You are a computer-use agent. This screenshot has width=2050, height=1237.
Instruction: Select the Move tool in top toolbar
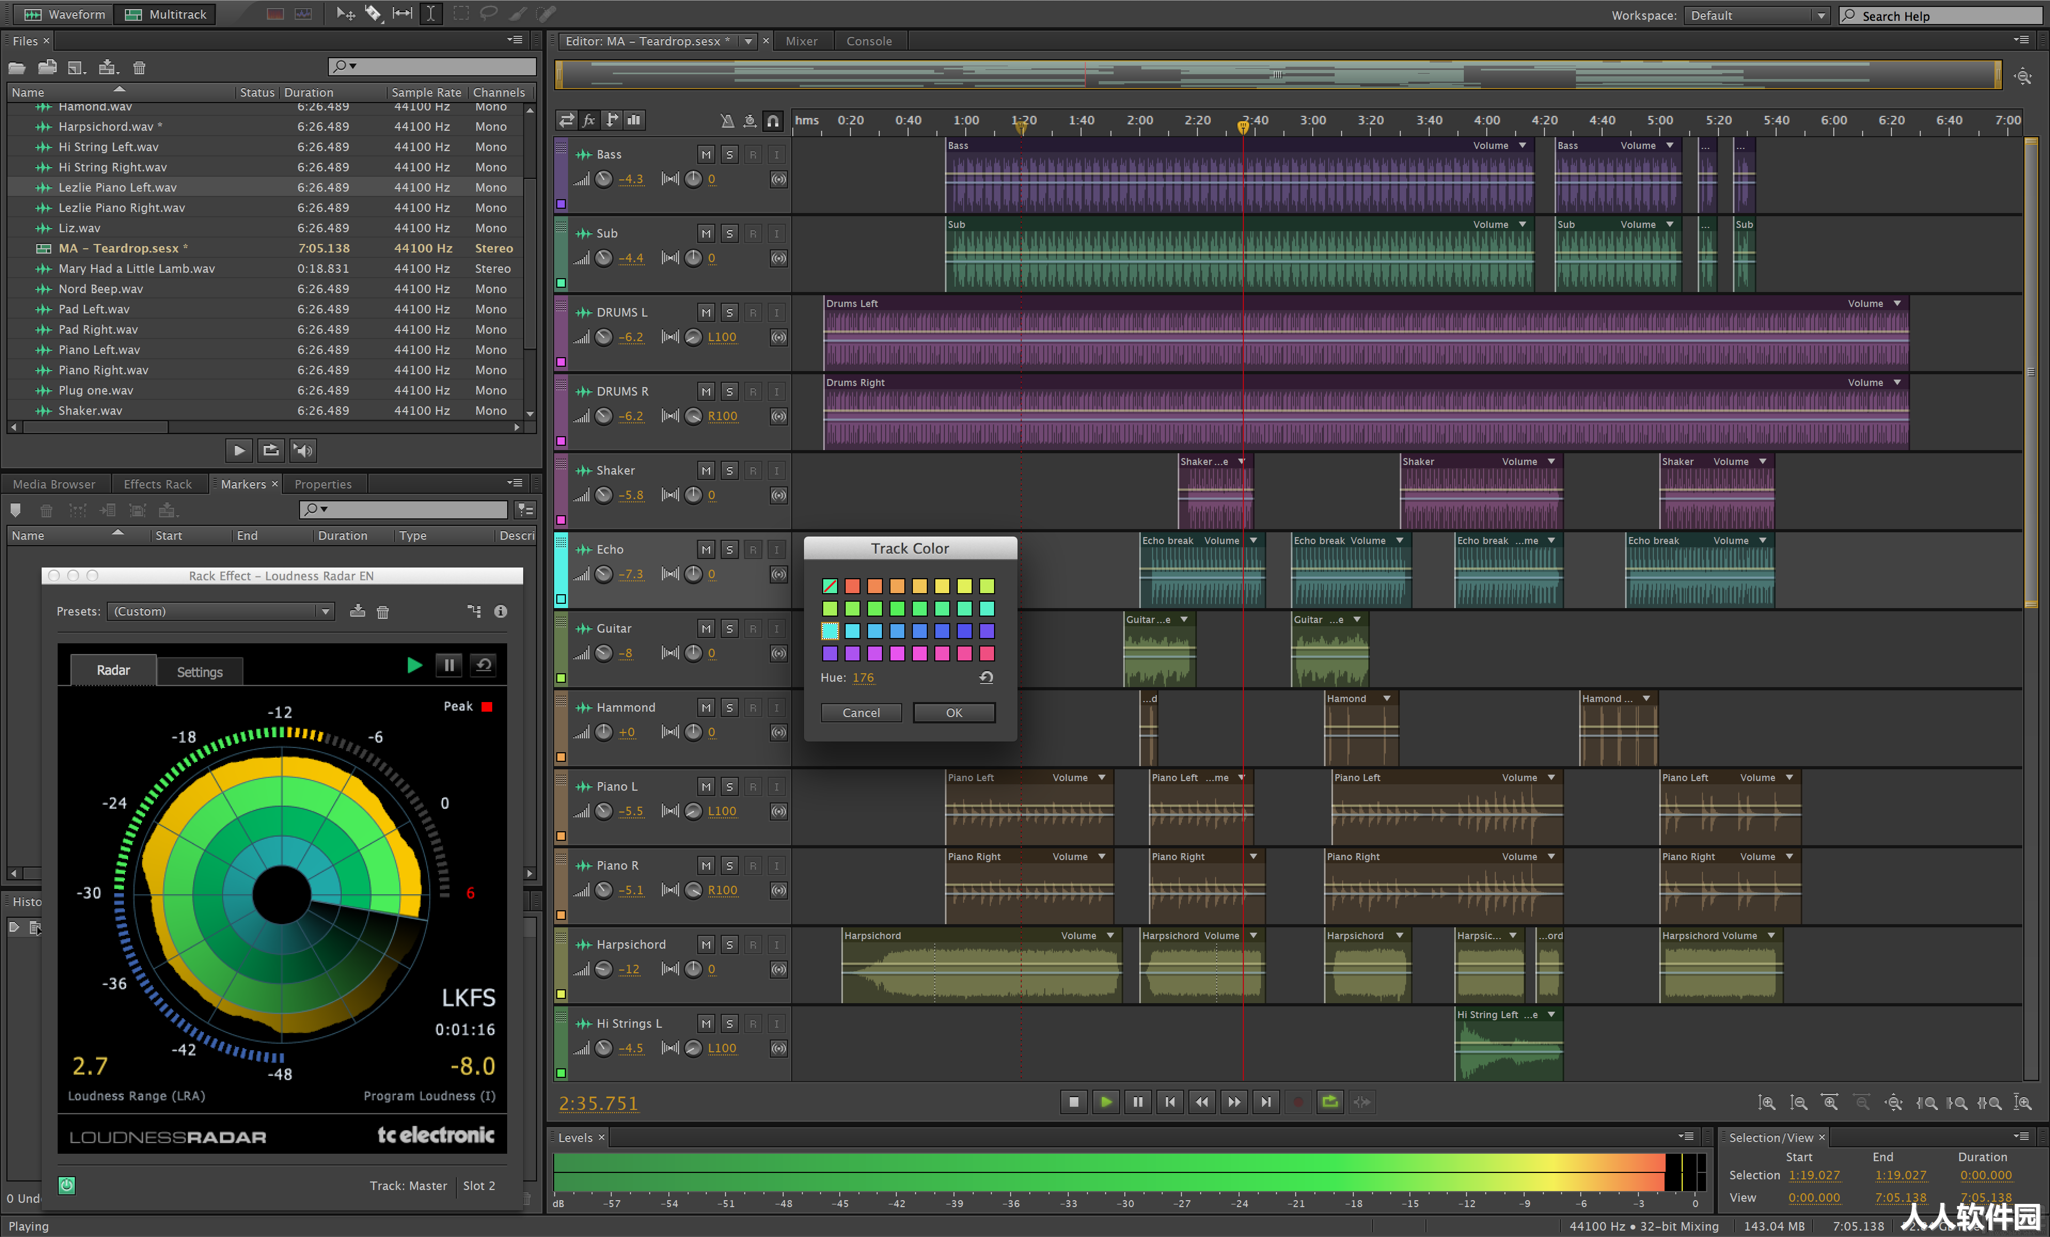click(345, 13)
